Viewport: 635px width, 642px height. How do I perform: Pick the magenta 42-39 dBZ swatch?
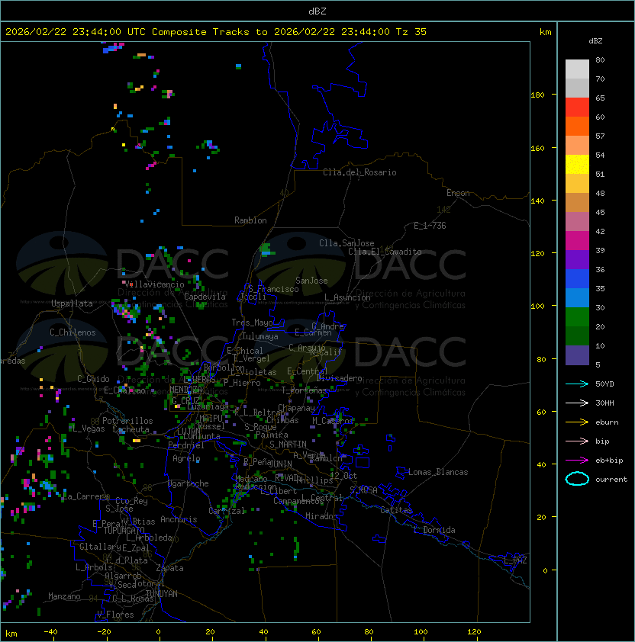[x=577, y=241]
